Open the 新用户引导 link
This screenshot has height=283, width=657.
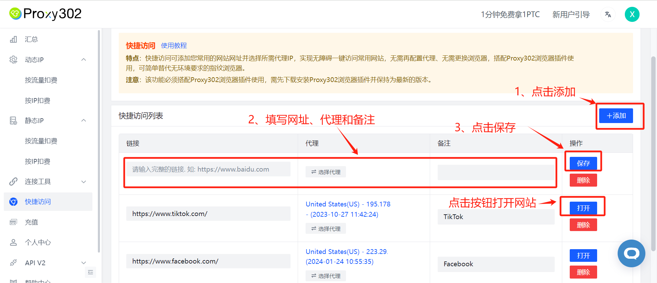pyautogui.click(x=571, y=14)
